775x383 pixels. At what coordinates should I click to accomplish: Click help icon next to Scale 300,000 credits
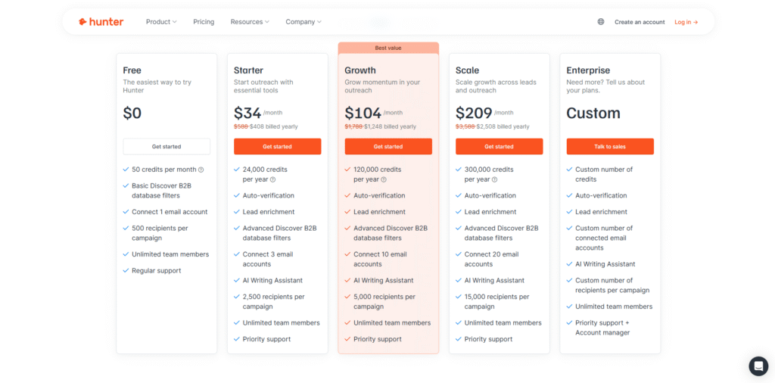[495, 179]
